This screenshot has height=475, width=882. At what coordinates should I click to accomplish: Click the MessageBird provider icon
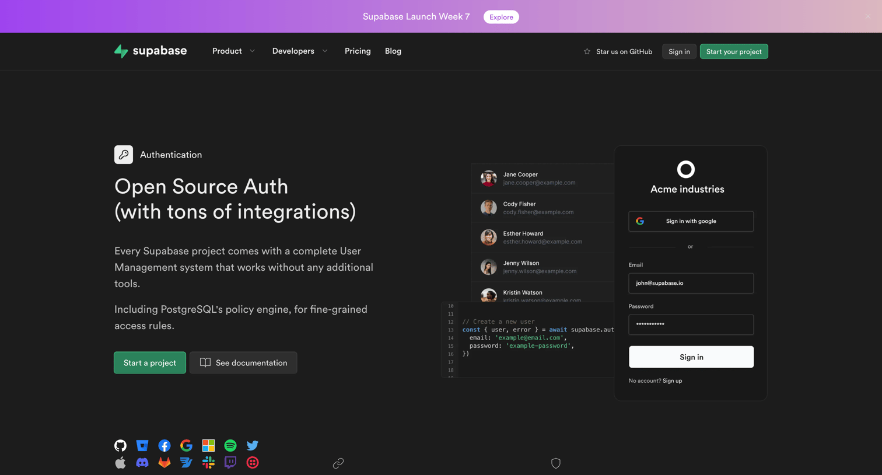pyautogui.click(x=186, y=463)
